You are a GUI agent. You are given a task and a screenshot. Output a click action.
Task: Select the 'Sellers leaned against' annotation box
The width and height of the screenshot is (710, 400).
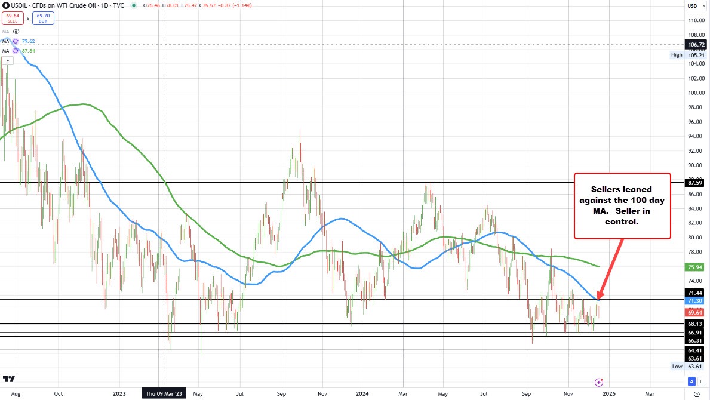click(x=622, y=205)
